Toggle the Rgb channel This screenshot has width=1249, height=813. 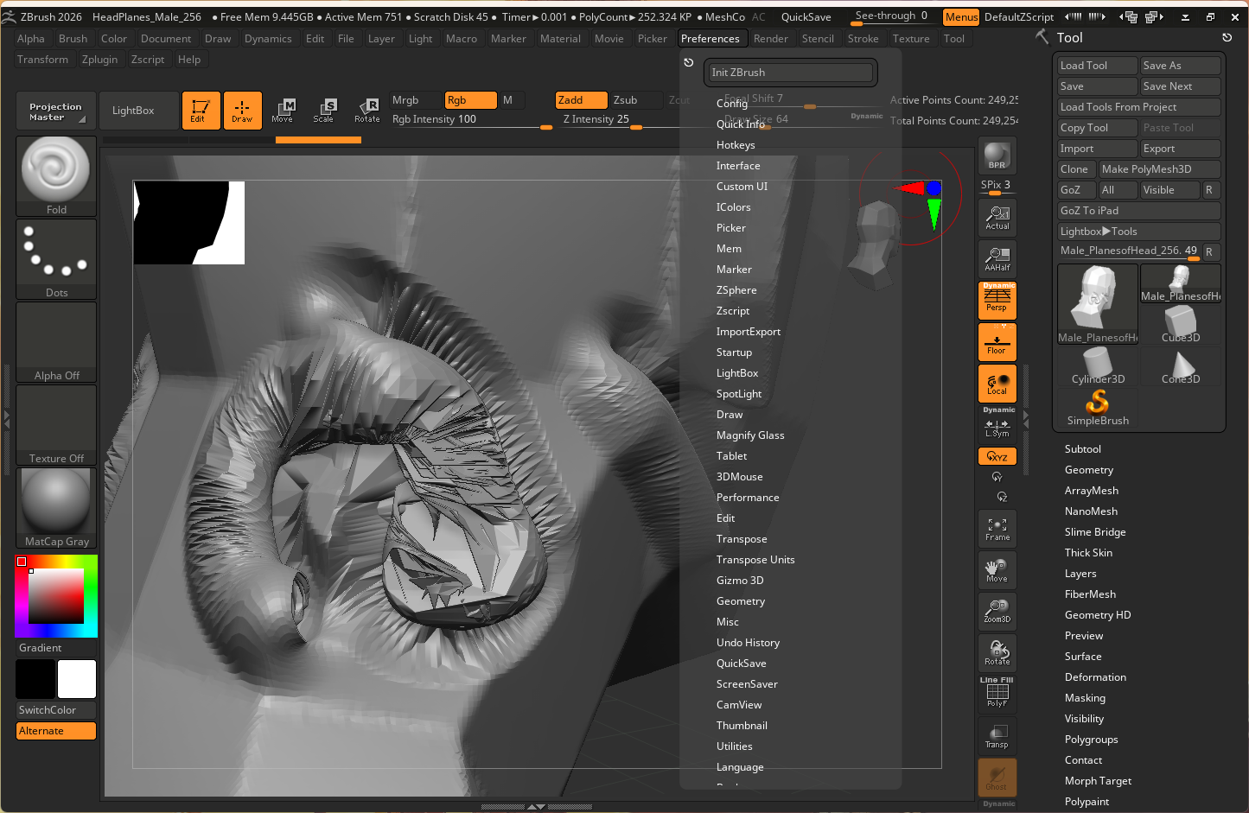[x=470, y=100]
